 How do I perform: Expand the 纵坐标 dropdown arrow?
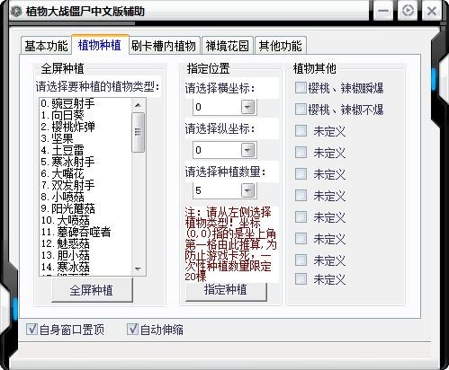tap(248, 150)
